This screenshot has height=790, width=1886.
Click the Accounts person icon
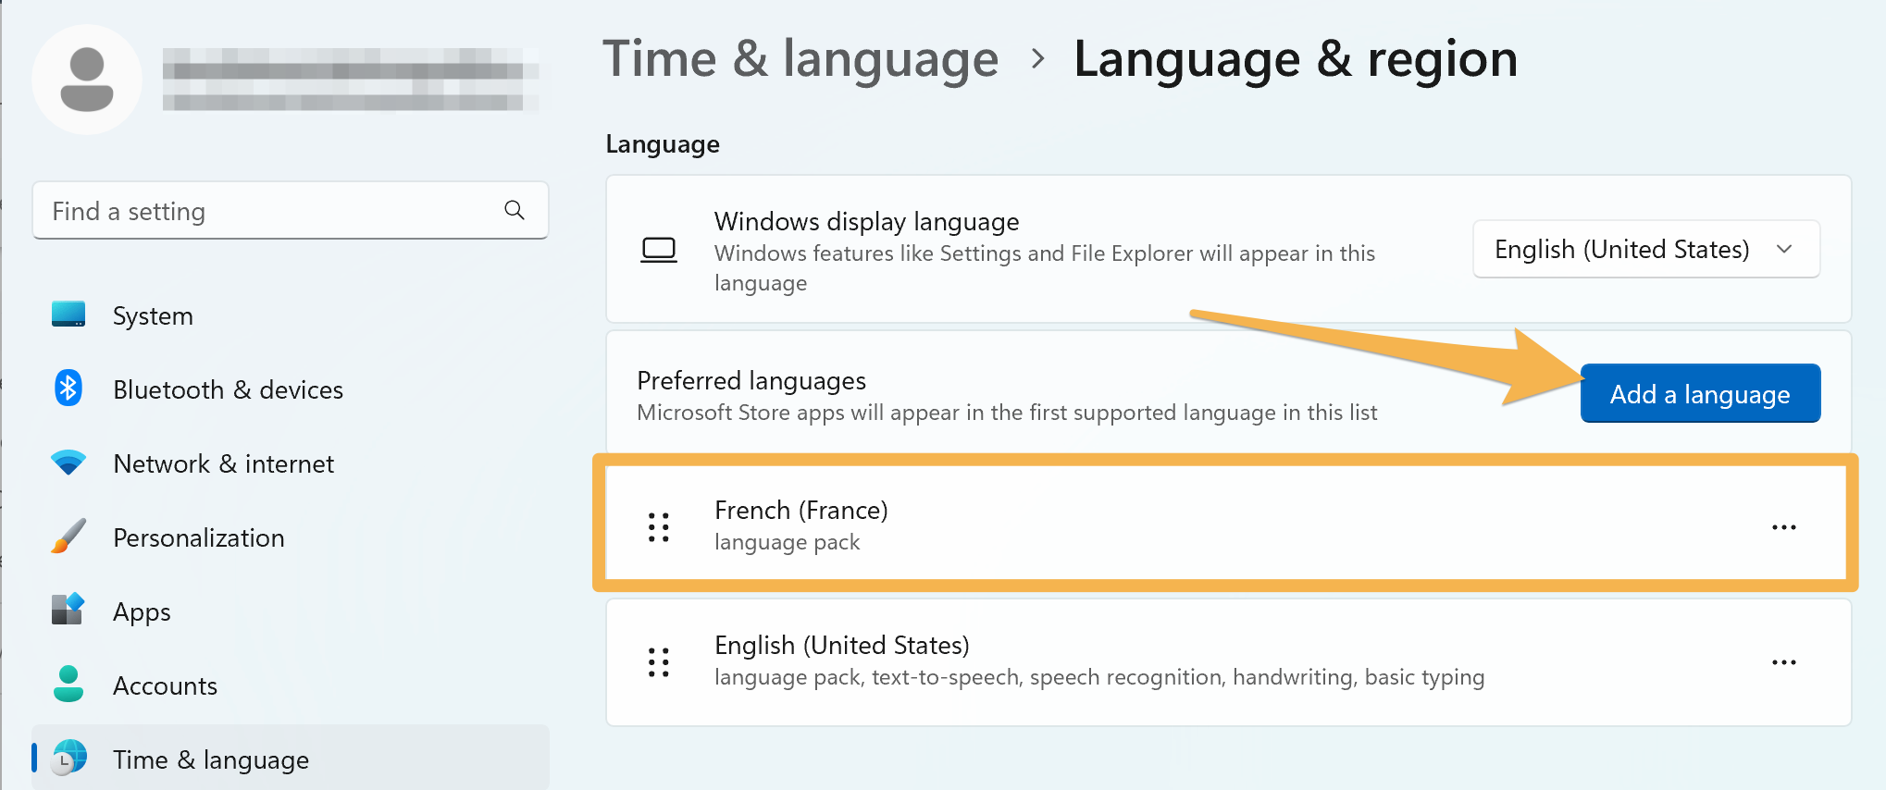pyautogui.click(x=68, y=685)
